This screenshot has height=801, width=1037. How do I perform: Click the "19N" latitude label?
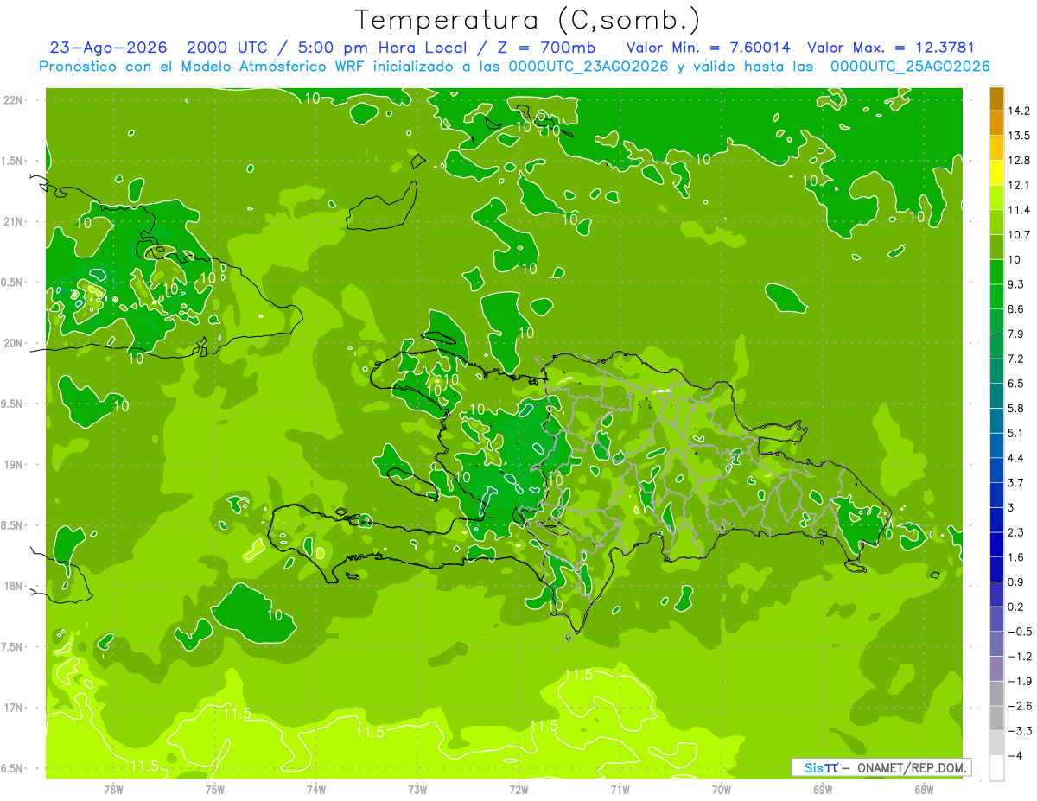click(12, 465)
